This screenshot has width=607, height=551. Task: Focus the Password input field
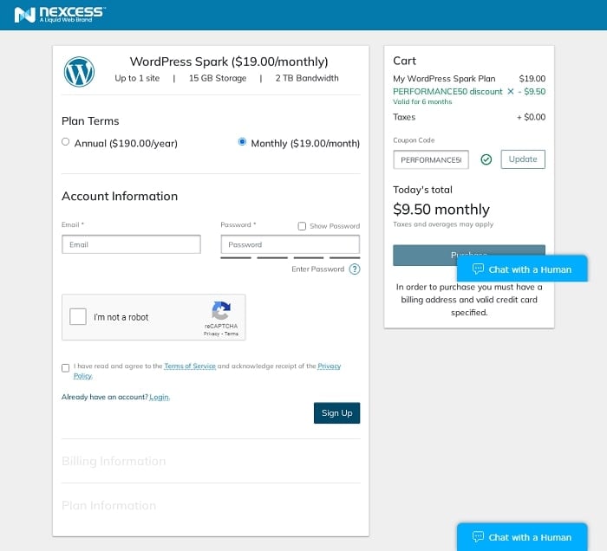tap(290, 244)
